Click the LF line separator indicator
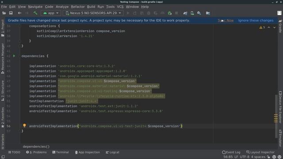The image size is (283, 159). 236,157
